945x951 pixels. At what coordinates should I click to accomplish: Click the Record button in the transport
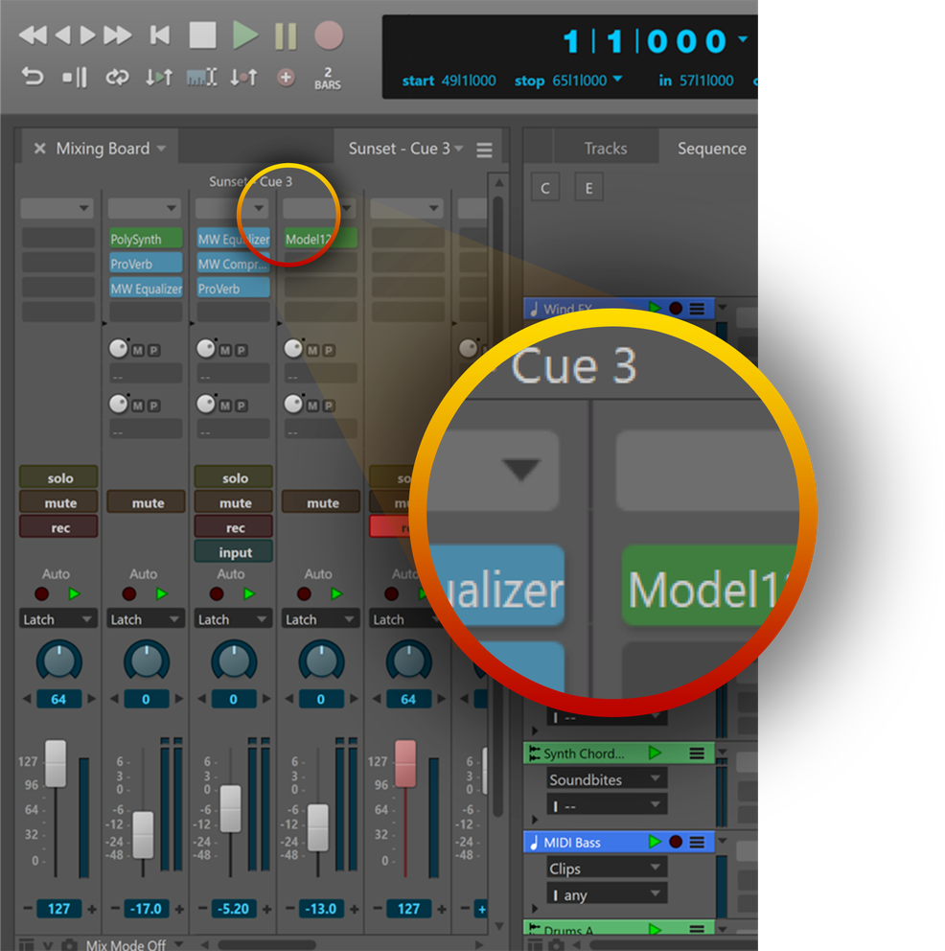tap(329, 35)
